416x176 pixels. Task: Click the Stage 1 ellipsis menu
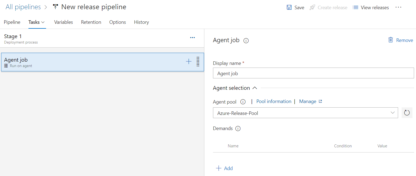point(192,38)
